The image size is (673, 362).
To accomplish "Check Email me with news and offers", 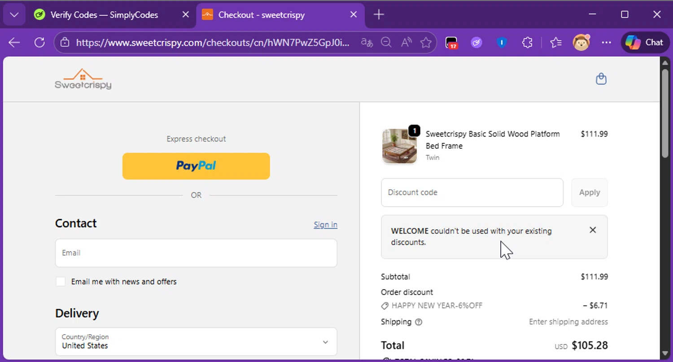I will 60,282.
